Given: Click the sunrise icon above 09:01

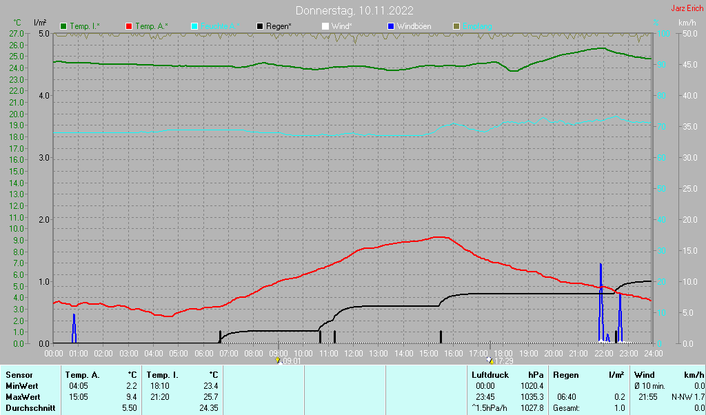Looking at the screenshot, I should [277, 360].
